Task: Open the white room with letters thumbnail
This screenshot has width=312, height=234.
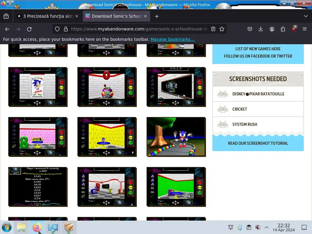Action: click(x=107, y=187)
